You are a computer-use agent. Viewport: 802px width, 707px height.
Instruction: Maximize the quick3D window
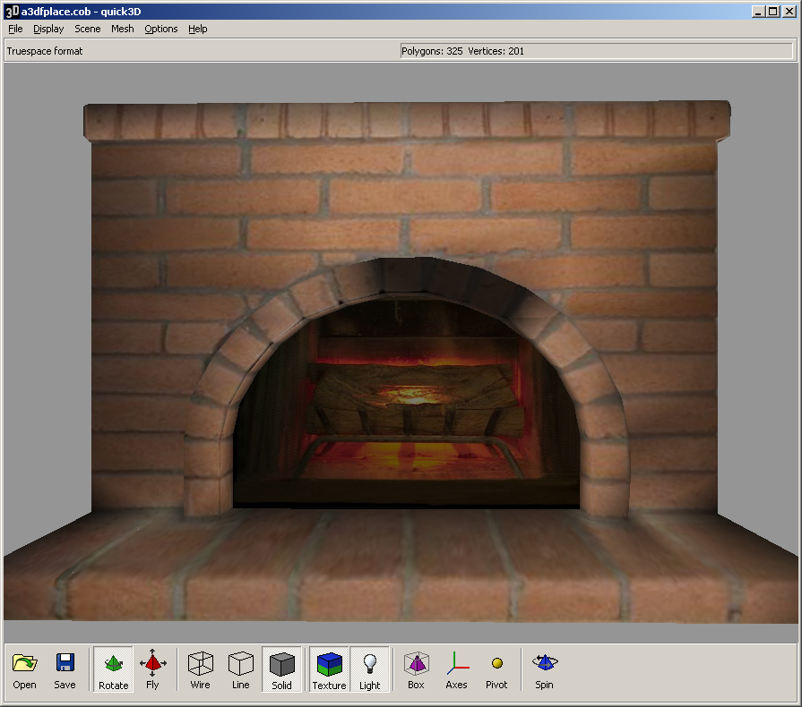pos(773,12)
